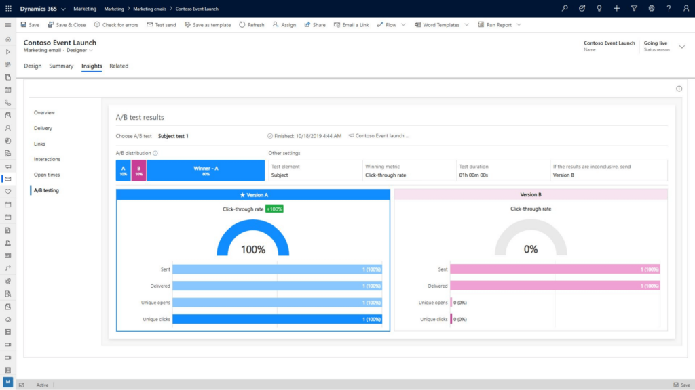The height and width of the screenshot is (390, 695).
Task: Toggle the Active status in the bottom bar
Action: [42, 385]
